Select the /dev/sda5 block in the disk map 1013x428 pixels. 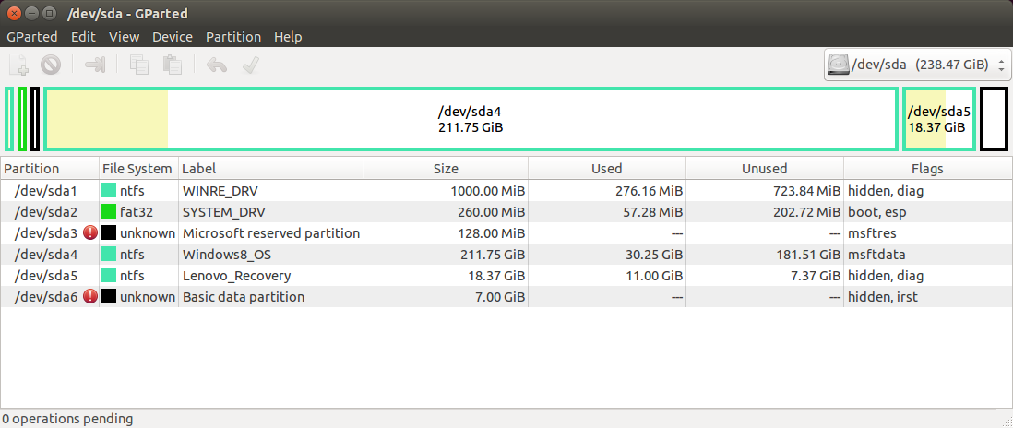[938, 119]
